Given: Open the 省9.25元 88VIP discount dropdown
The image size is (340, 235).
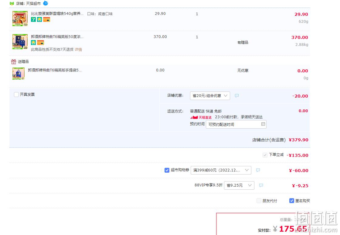Looking at the screenshot, I should coord(239,185).
